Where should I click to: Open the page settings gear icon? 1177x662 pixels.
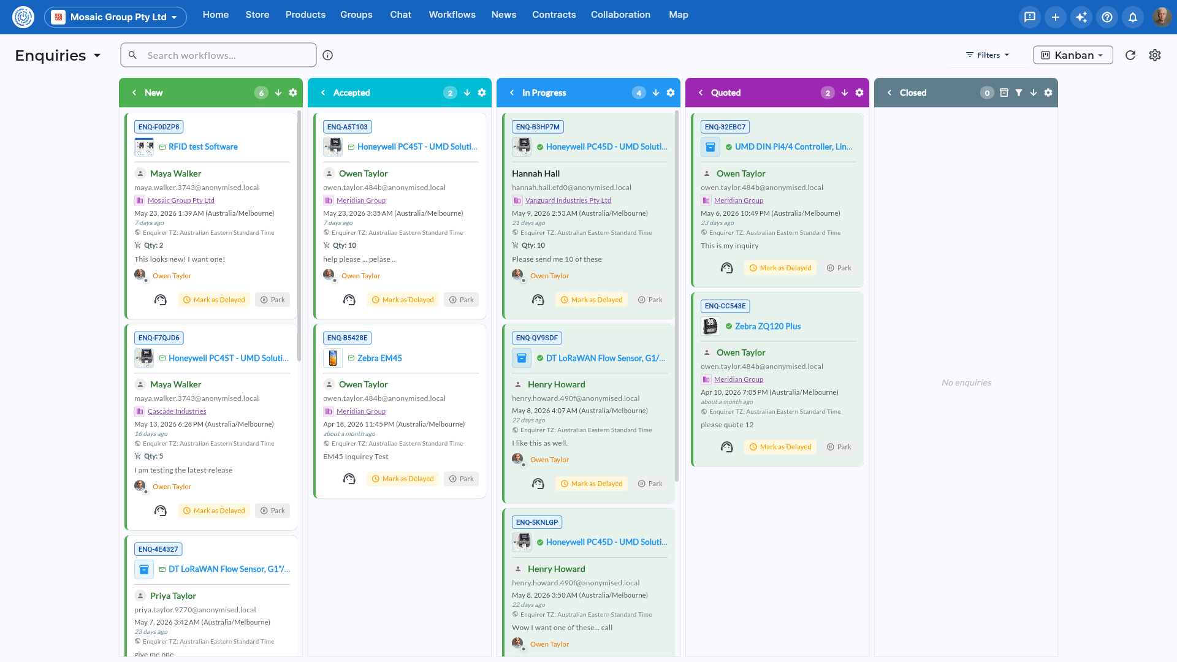(1155, 55)
